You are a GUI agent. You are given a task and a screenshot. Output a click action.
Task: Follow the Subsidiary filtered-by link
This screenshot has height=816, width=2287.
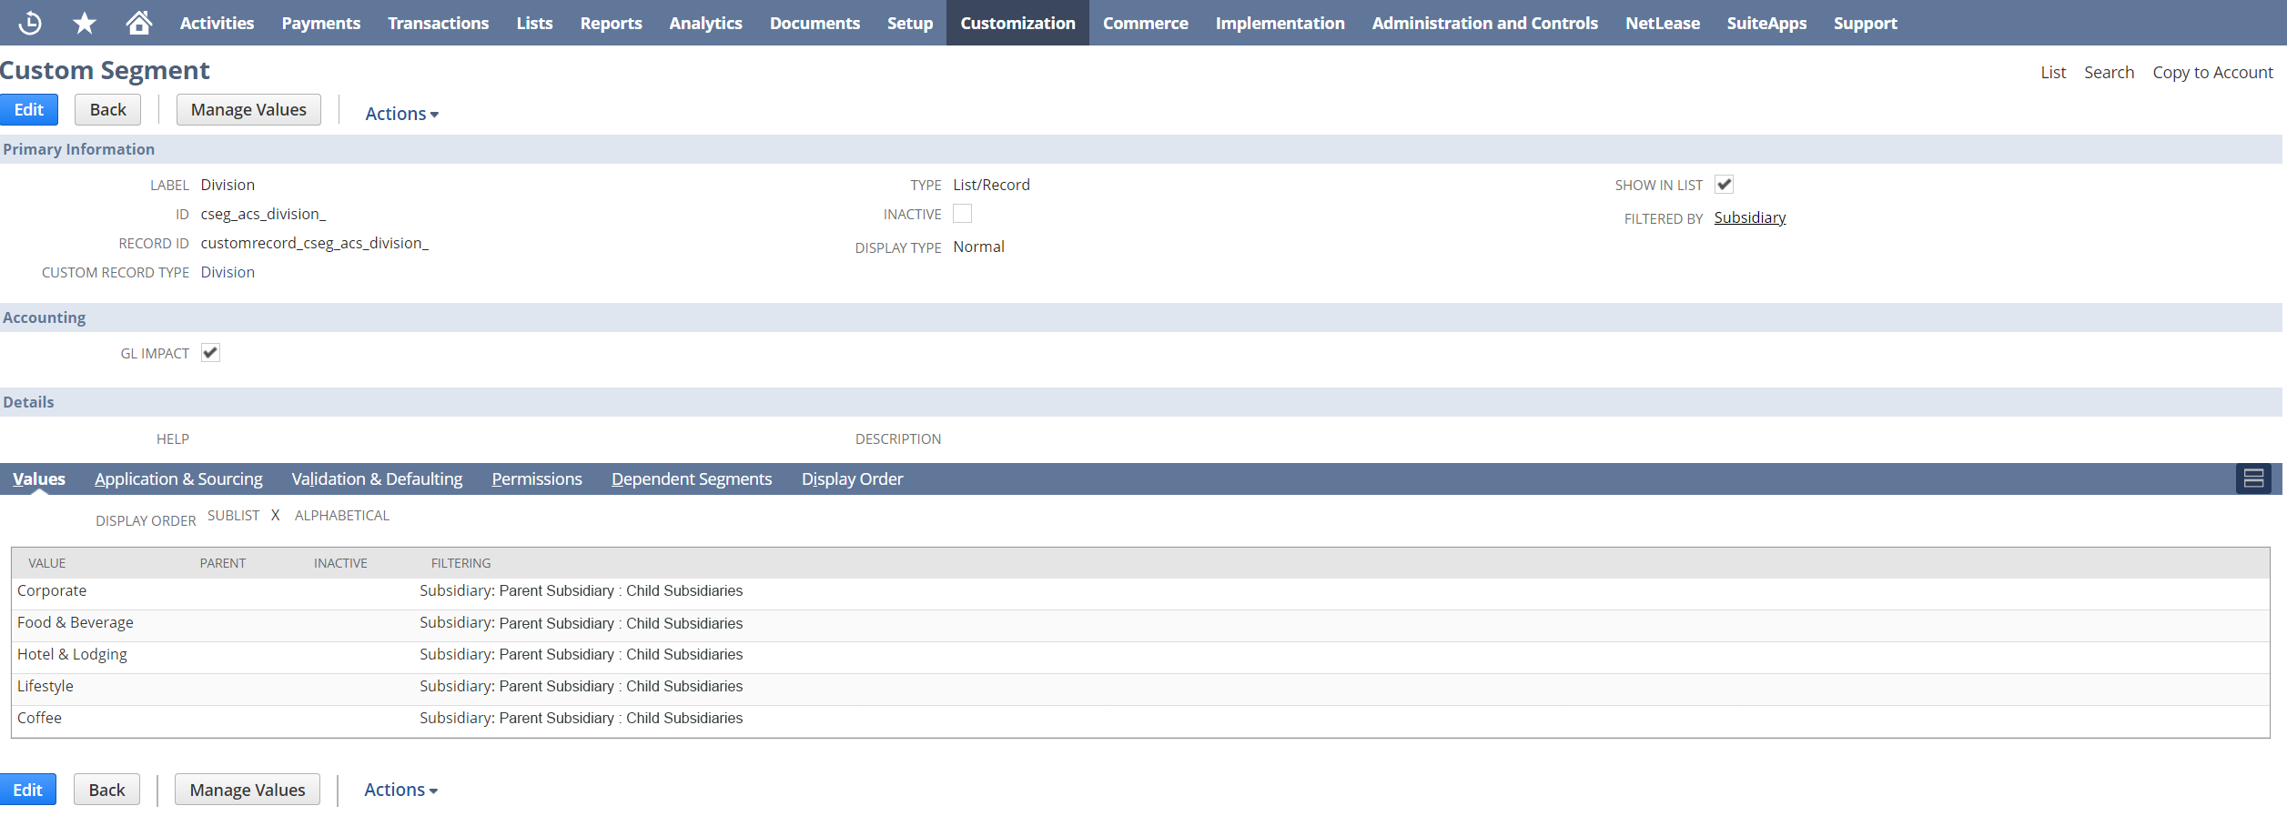point(1749,217)
